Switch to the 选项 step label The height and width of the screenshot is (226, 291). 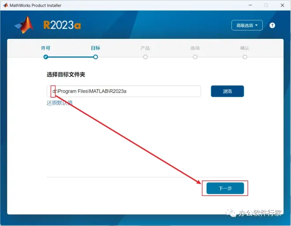[195, 48]
